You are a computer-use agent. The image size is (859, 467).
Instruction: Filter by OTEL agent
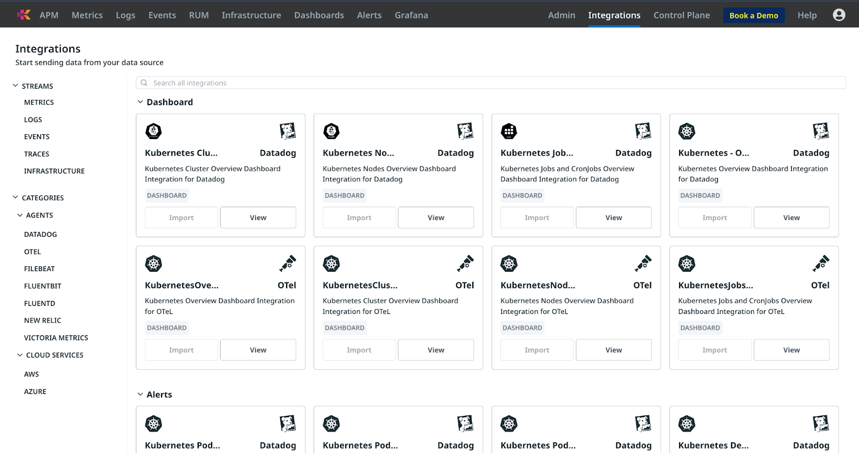(32, 251)
